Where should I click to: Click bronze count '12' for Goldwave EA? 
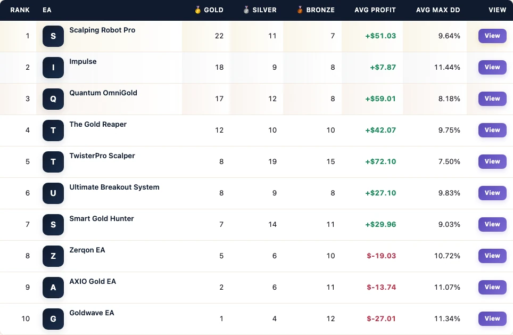330,319
